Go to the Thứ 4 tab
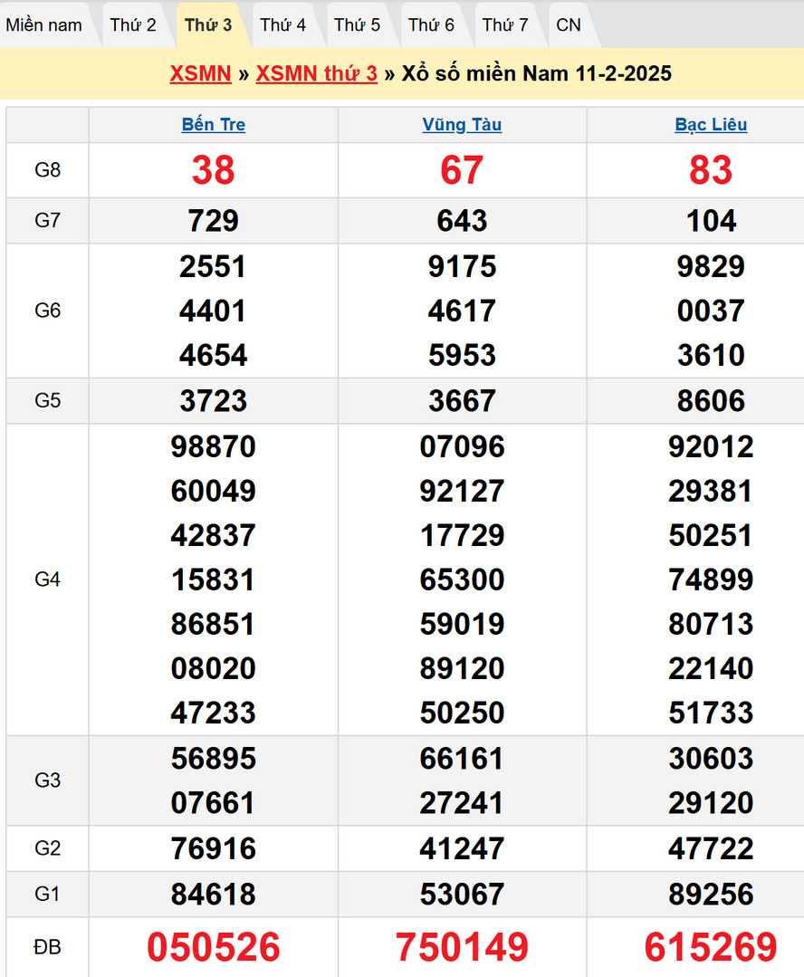The height and width of the screenshot is (977, 804). tap(282, 24)
